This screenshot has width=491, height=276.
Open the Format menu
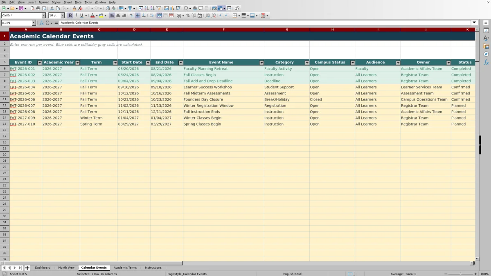click(44, 2)
